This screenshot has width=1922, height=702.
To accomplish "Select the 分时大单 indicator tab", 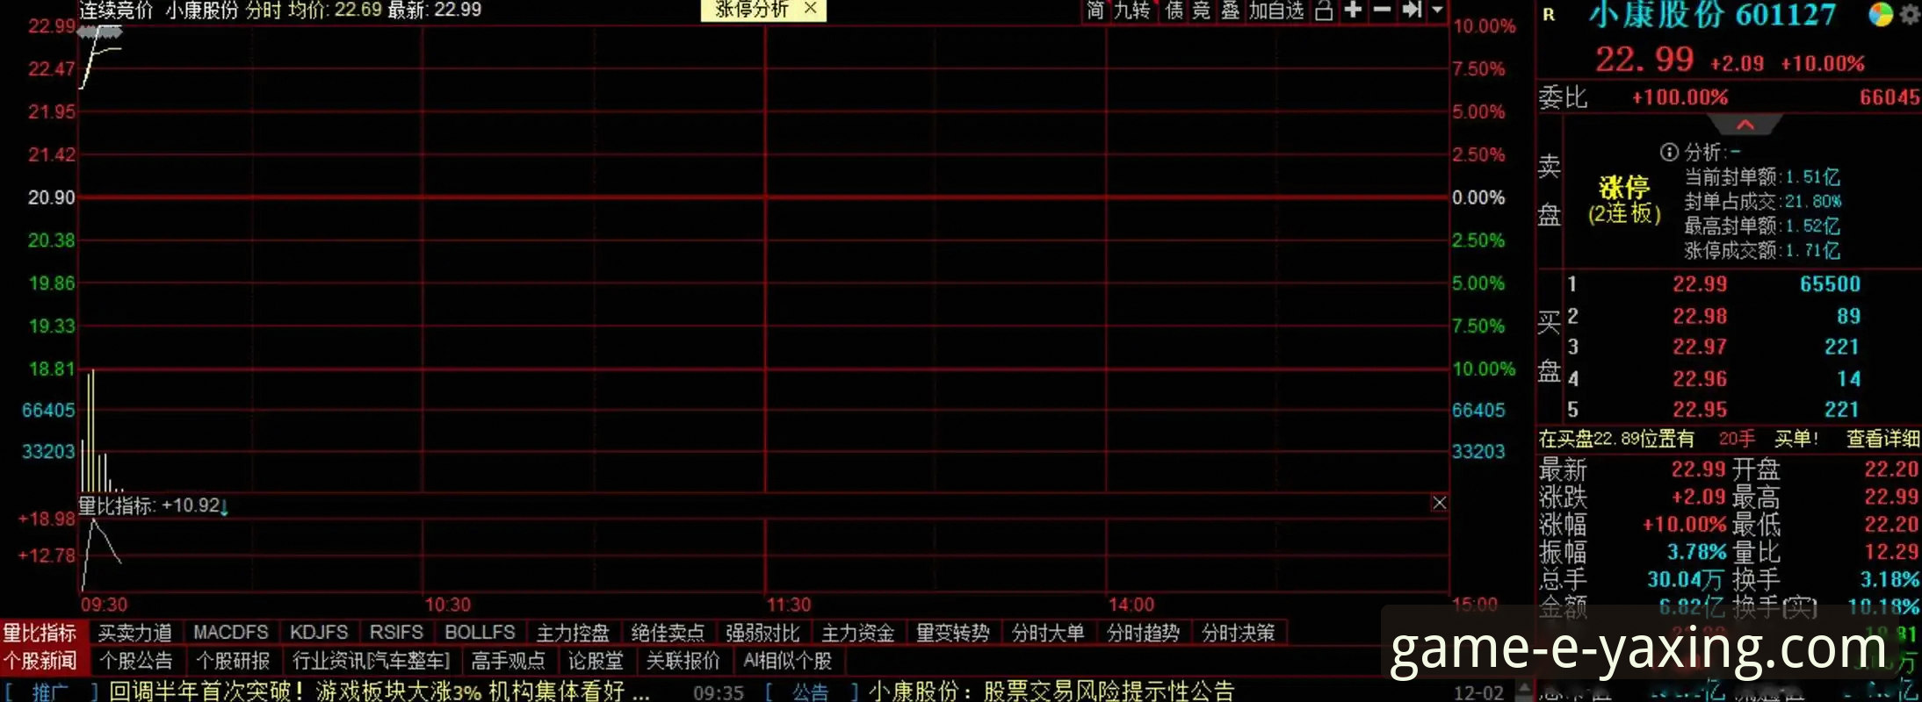I will tap(1047, 633).
